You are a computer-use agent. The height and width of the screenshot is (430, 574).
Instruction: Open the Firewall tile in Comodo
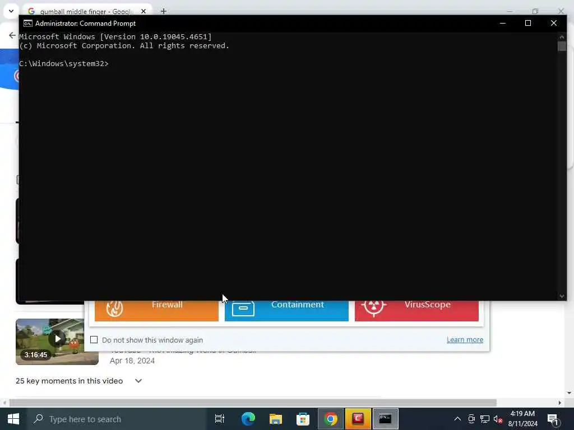[157, 310]
